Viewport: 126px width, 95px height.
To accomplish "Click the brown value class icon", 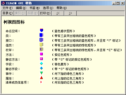I will [x=42, y=44].
